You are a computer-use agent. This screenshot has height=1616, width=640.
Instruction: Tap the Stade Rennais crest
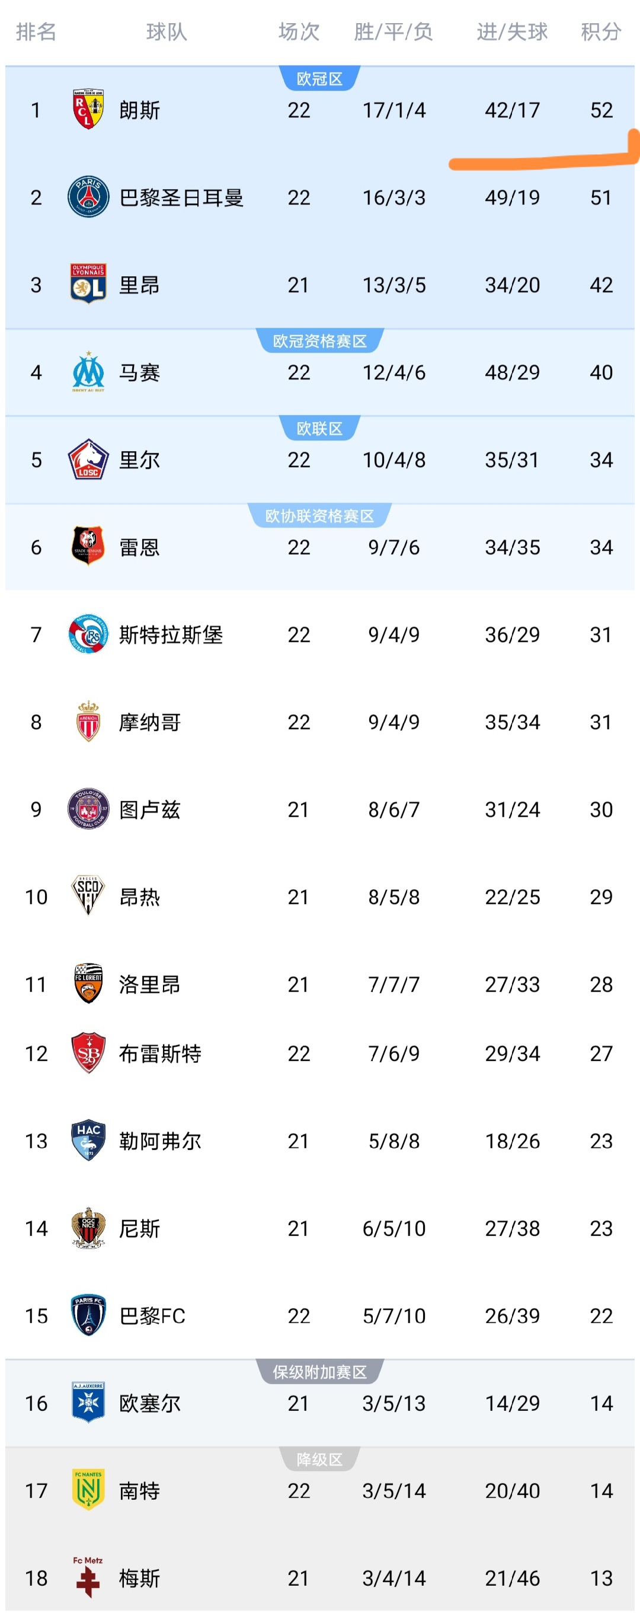pyautogui.click(x=88, y=547)
